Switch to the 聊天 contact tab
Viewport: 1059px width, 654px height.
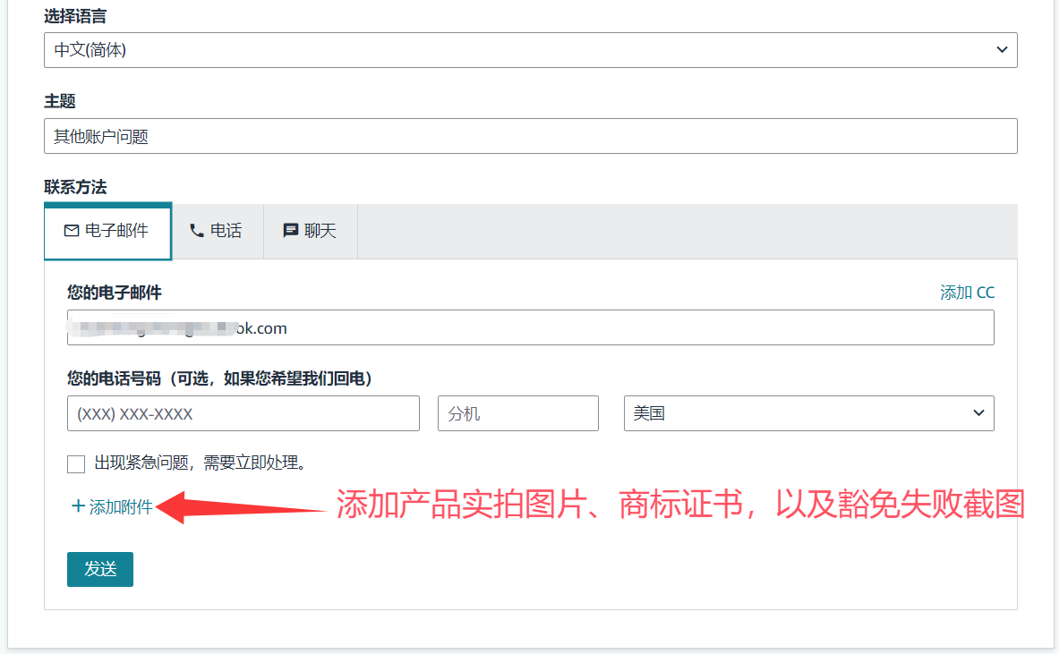coord(311,231)
